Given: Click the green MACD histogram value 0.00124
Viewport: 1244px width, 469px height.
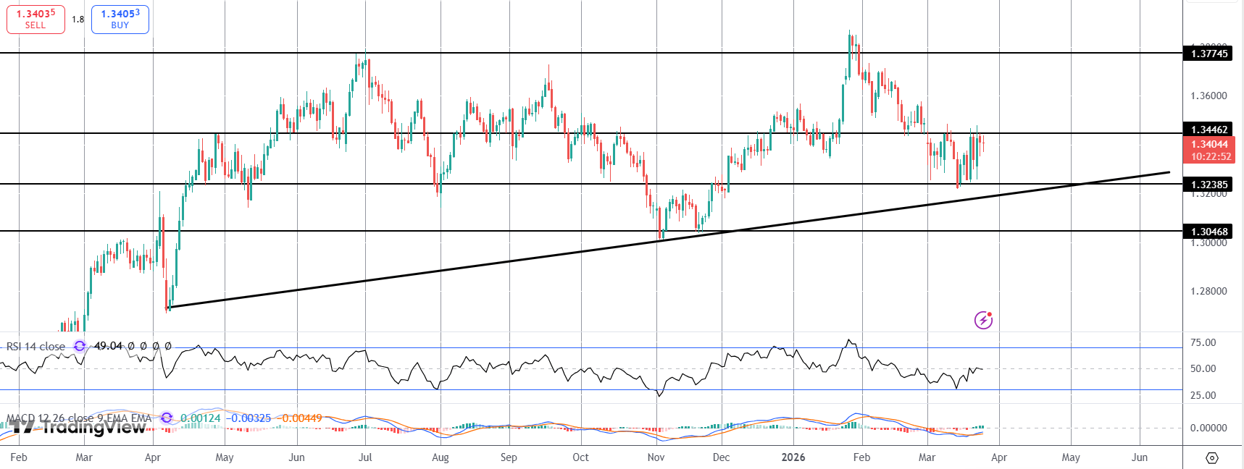Looking at the screenshot, I should click(x=200, y=418).
